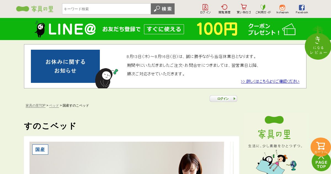This screenshot has width=331, height=174.
Task: Open the 閲覧履歴 history icon
Action: click(225, 9)
